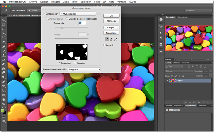Image resolution: width=214 pixels, height=132 pixels.
Task: Click the first eyedropper sample tool in dialog
Action: [x=107, y=39]
